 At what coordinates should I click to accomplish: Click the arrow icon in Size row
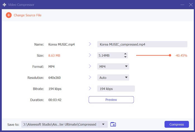tap(90, 55)
